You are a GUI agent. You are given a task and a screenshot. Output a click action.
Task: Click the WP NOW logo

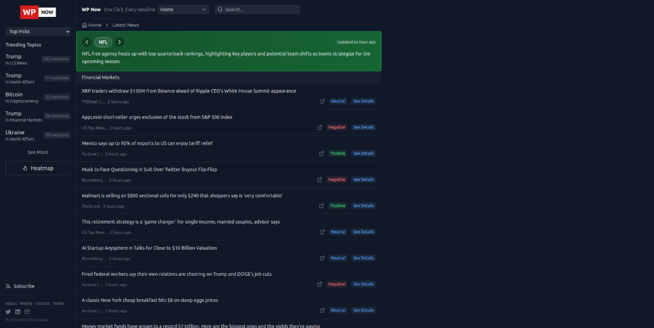click(x=38, y=12)
